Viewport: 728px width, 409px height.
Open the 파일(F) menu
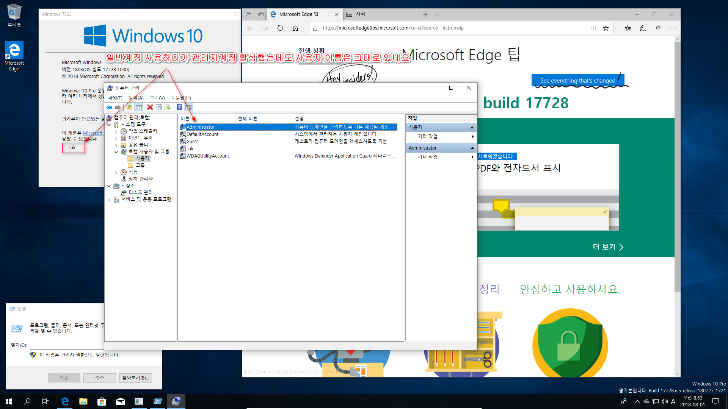pyautogui.click(x=115, y=98)
